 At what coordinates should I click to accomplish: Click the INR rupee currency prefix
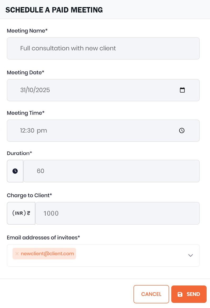(x=21, y=213)
